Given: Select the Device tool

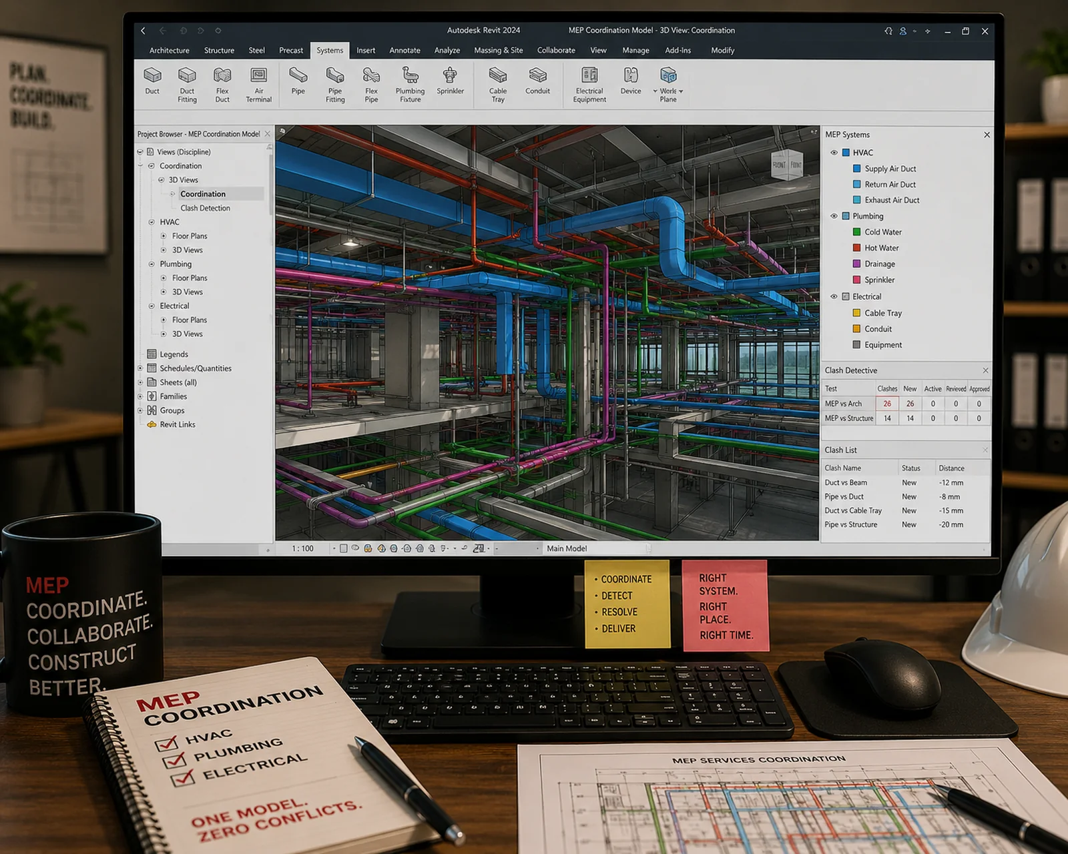Looking at the screenshot, I should click(631, 81).
